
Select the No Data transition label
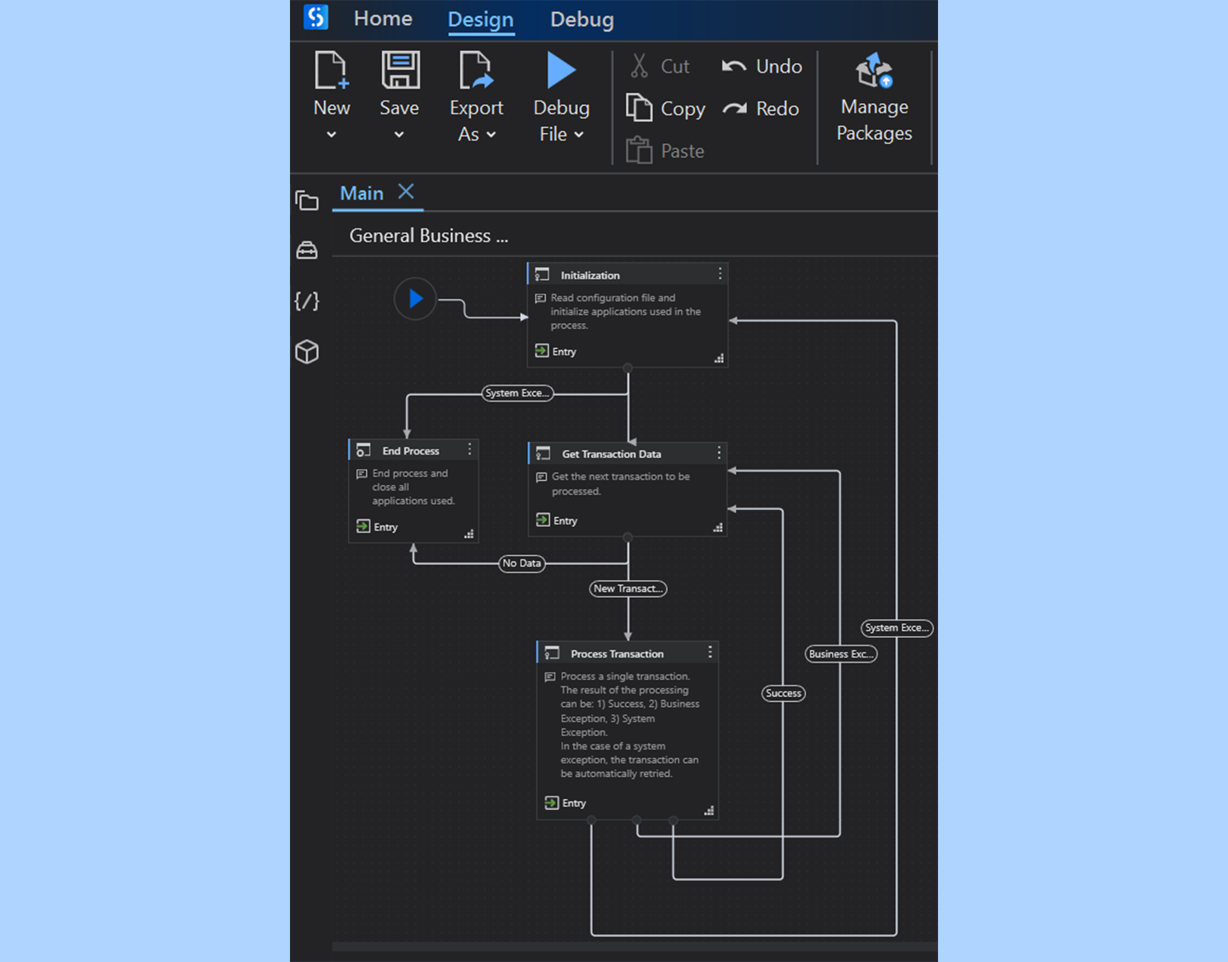coord(521,563)
